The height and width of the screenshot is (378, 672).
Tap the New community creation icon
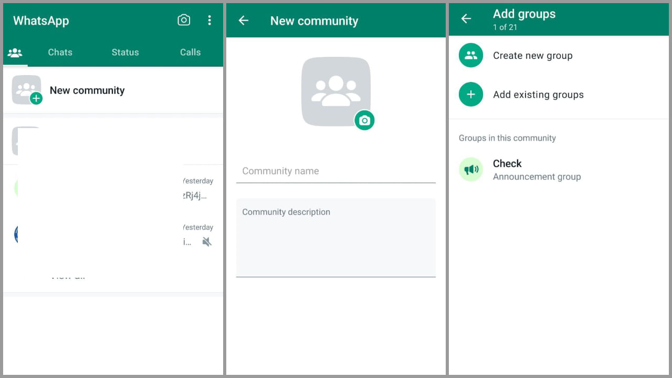[26, 89]
